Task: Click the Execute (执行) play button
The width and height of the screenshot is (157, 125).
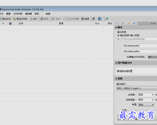Action: coord(56,19)
